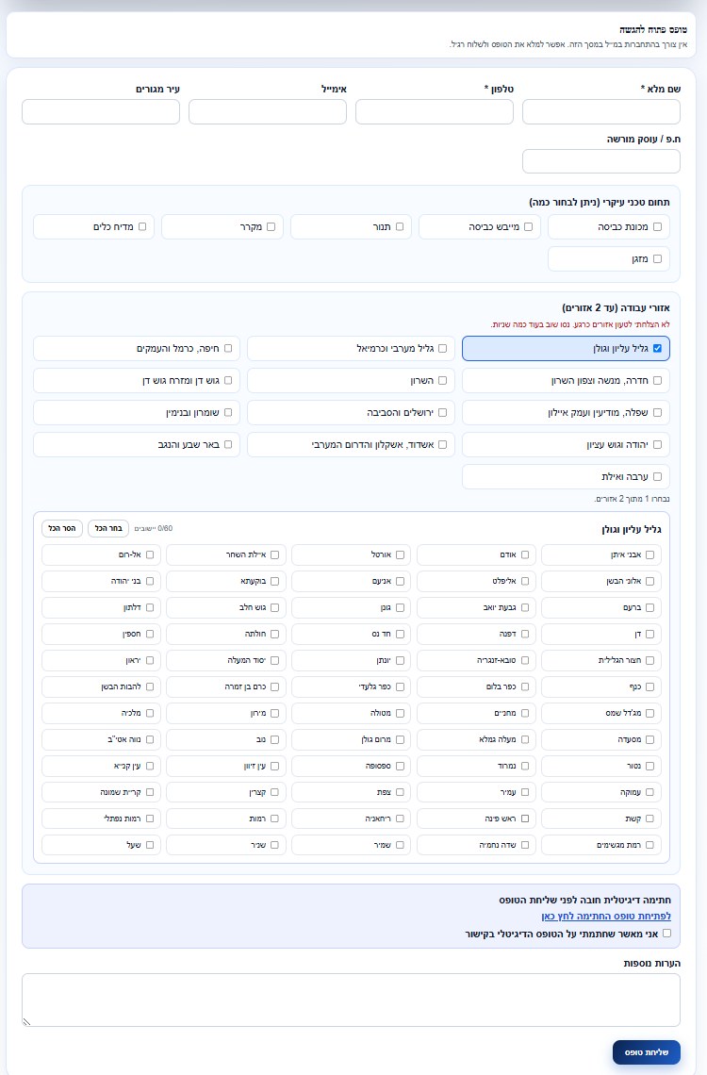Check the חספין checkbox
The height and width of the screenshot is (1075, 707).
click(x=149, y=635)
